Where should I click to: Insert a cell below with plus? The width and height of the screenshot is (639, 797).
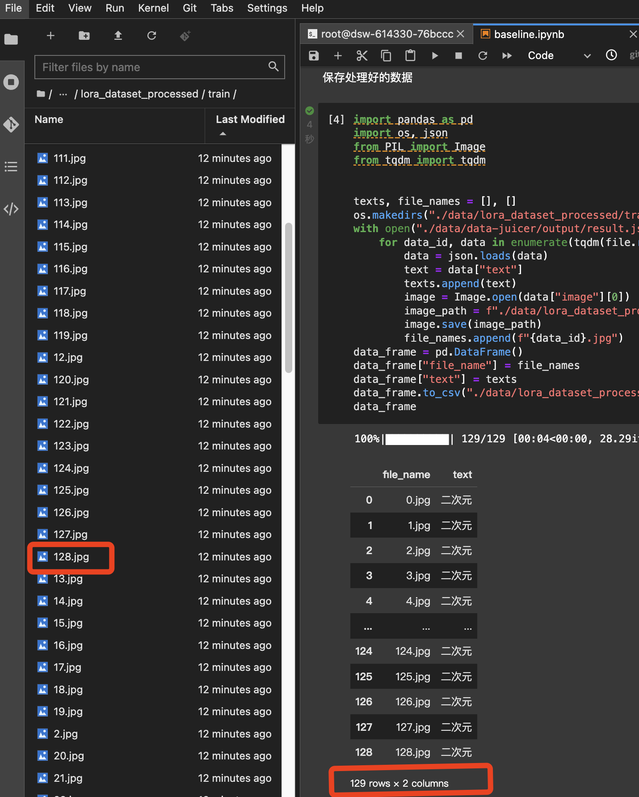coord(338,55)
